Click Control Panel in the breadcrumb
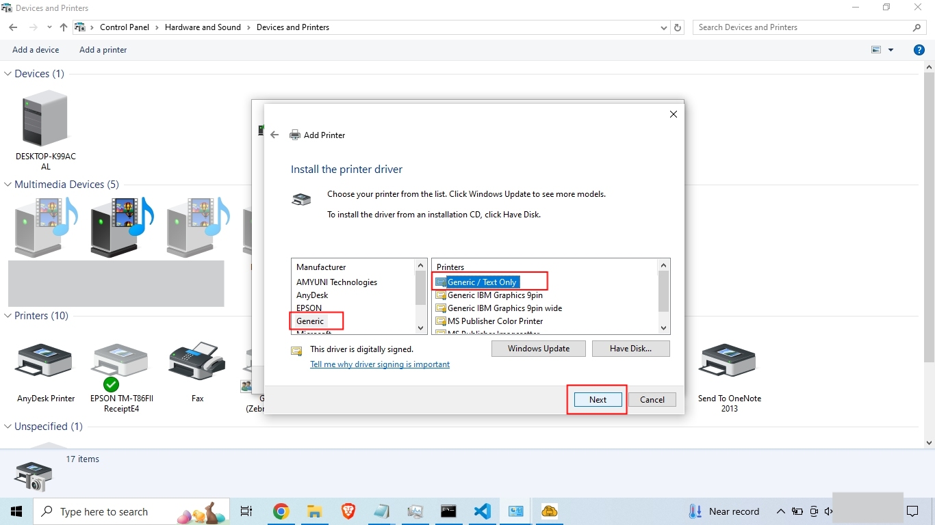Image resolution: width=935 pixels, height=525 pixels. click(125, 27)
